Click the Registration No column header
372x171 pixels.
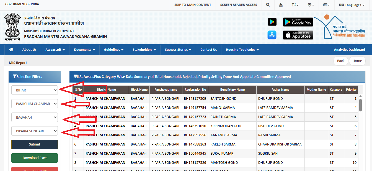point(195,90)
